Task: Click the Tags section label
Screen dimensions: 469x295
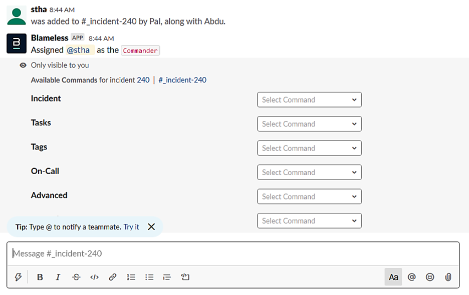Action: click(x=39, y=147)
